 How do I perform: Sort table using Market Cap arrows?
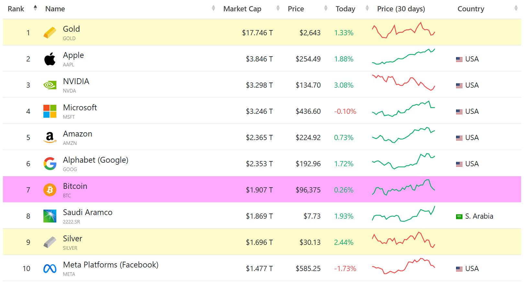click(278, 8)
